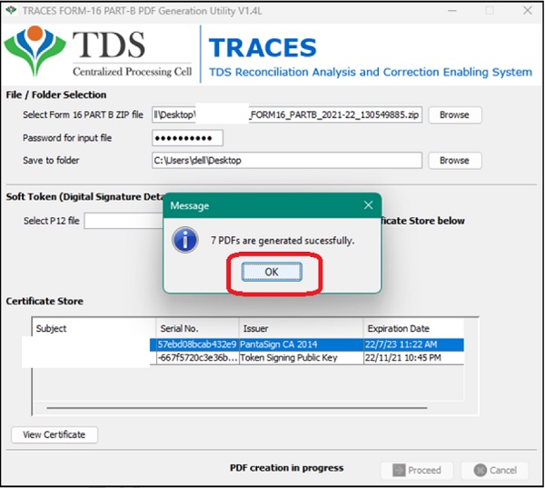The image size is (545, 488).
Task: Minimize the TRACES utility window
Action: 452,11
